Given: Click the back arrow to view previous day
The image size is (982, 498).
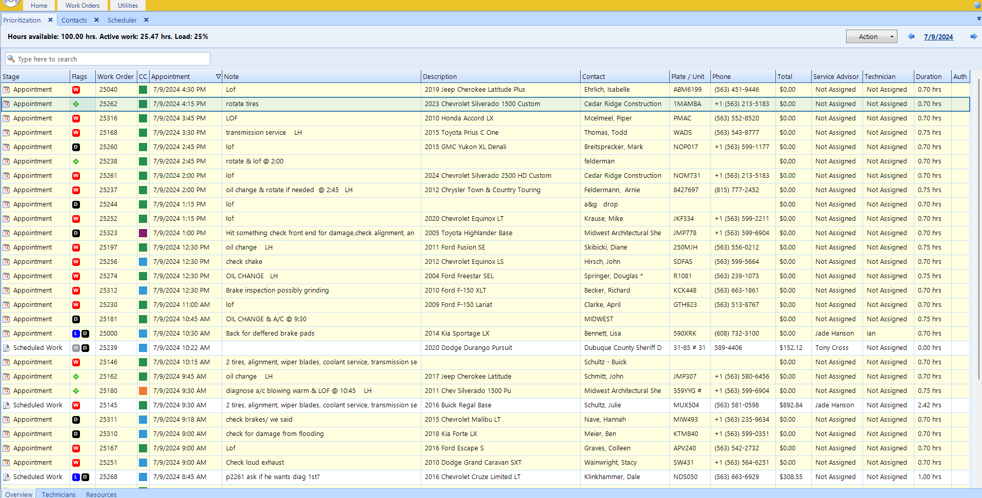Looking at the screenshot, I should click(911, 36).
